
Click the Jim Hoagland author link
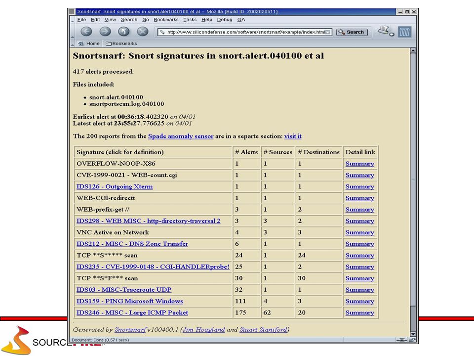pyautogui.click(x=204, y=330)
